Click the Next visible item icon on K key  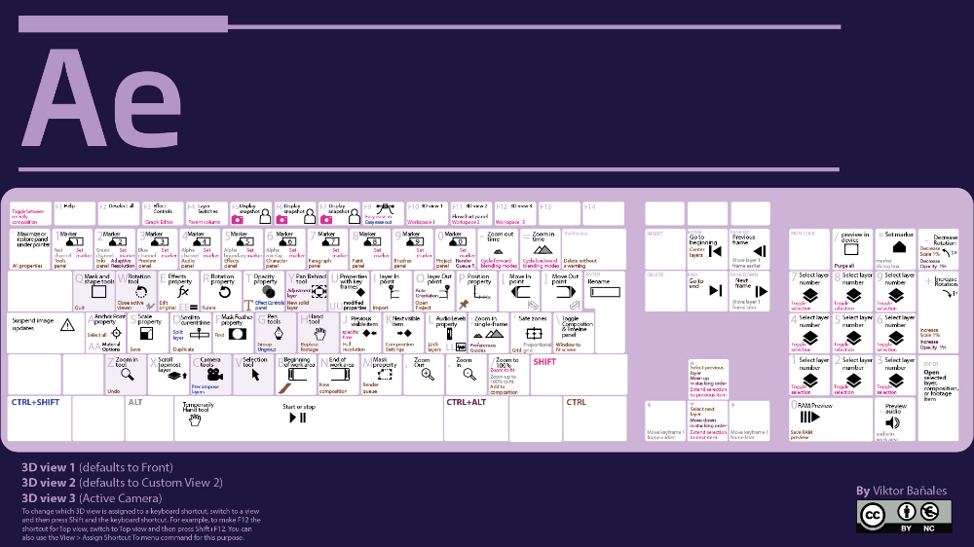pos(404,334)
